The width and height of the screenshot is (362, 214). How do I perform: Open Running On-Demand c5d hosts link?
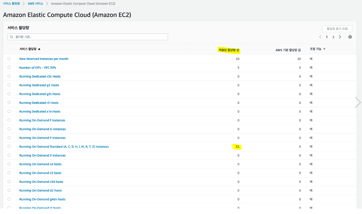[x=41, y=182]
